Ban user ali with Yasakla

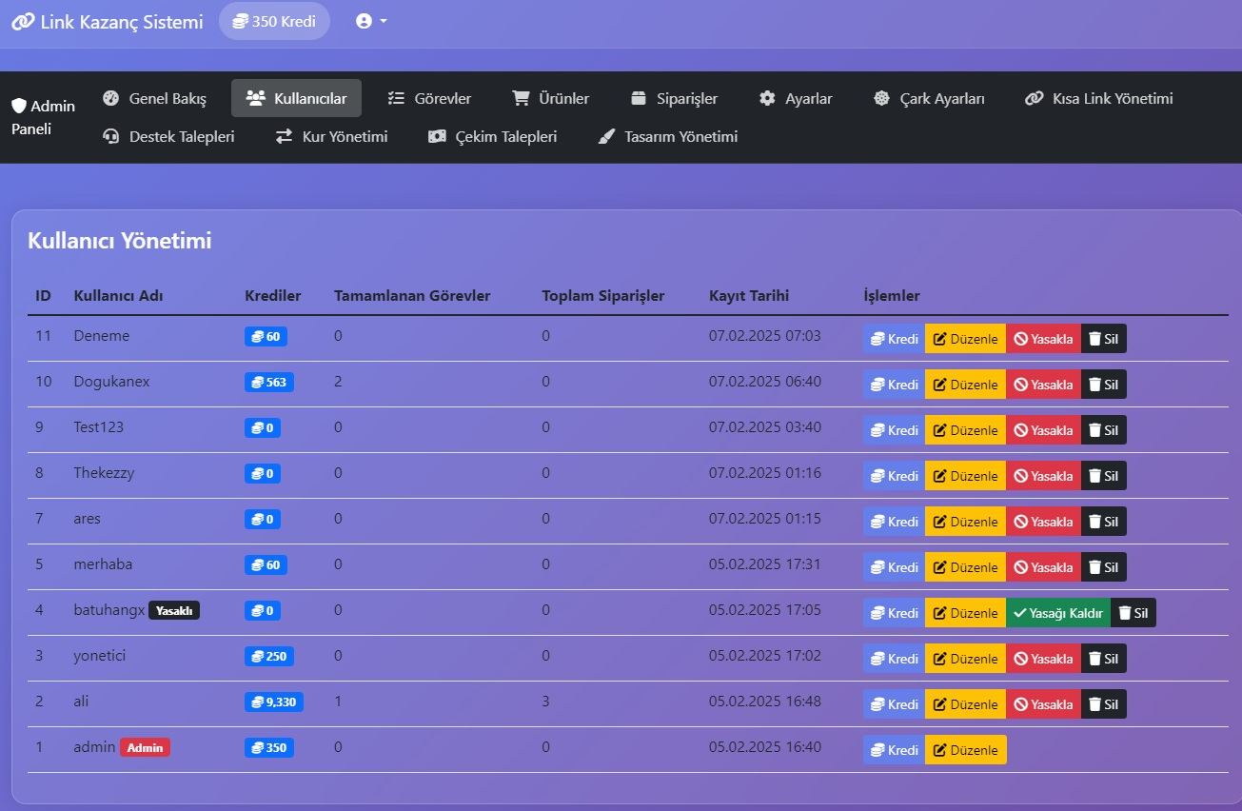pyautogui.click(x=1043, y=704)
